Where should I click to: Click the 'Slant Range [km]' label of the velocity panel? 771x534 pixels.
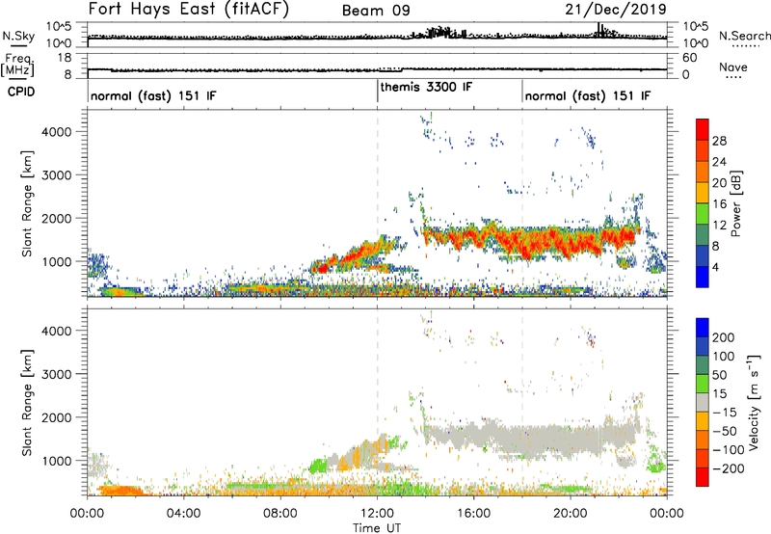[27, 402]
